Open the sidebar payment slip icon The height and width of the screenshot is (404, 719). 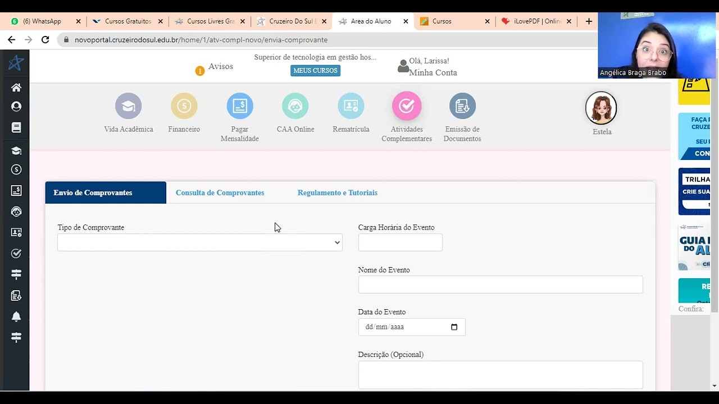tap(16, 191)
